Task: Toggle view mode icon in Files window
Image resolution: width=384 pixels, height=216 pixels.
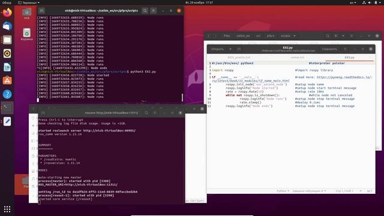Action: pos(336,36)
